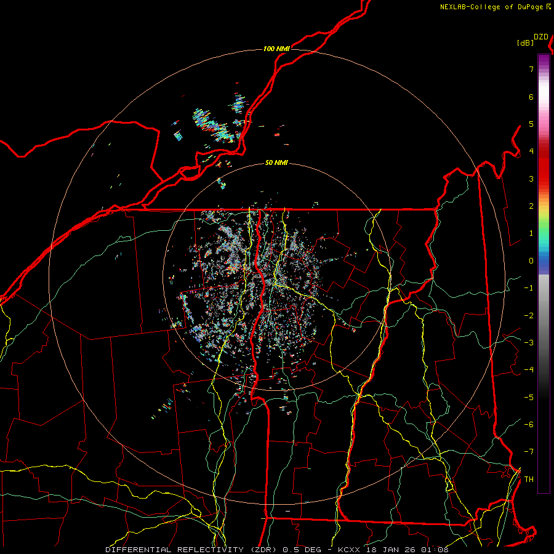Viewport: 554px width, 554px height.
Task: Click the 01:08 timestamp text
Action: [x=435, y=550]
